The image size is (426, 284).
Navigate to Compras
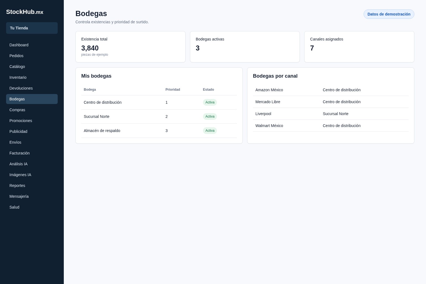[x=32, y=110]
